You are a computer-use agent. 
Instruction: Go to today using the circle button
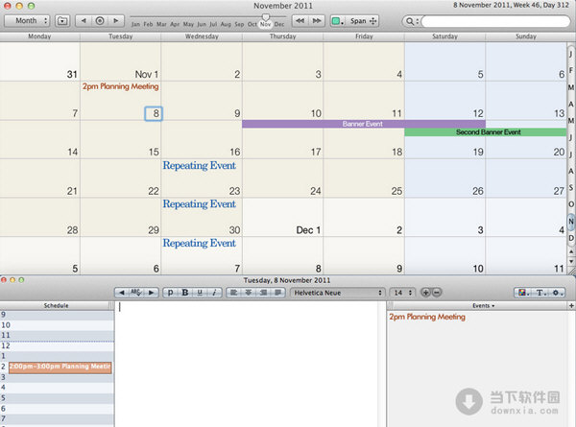pyautogui.click(x=100, y=20)
